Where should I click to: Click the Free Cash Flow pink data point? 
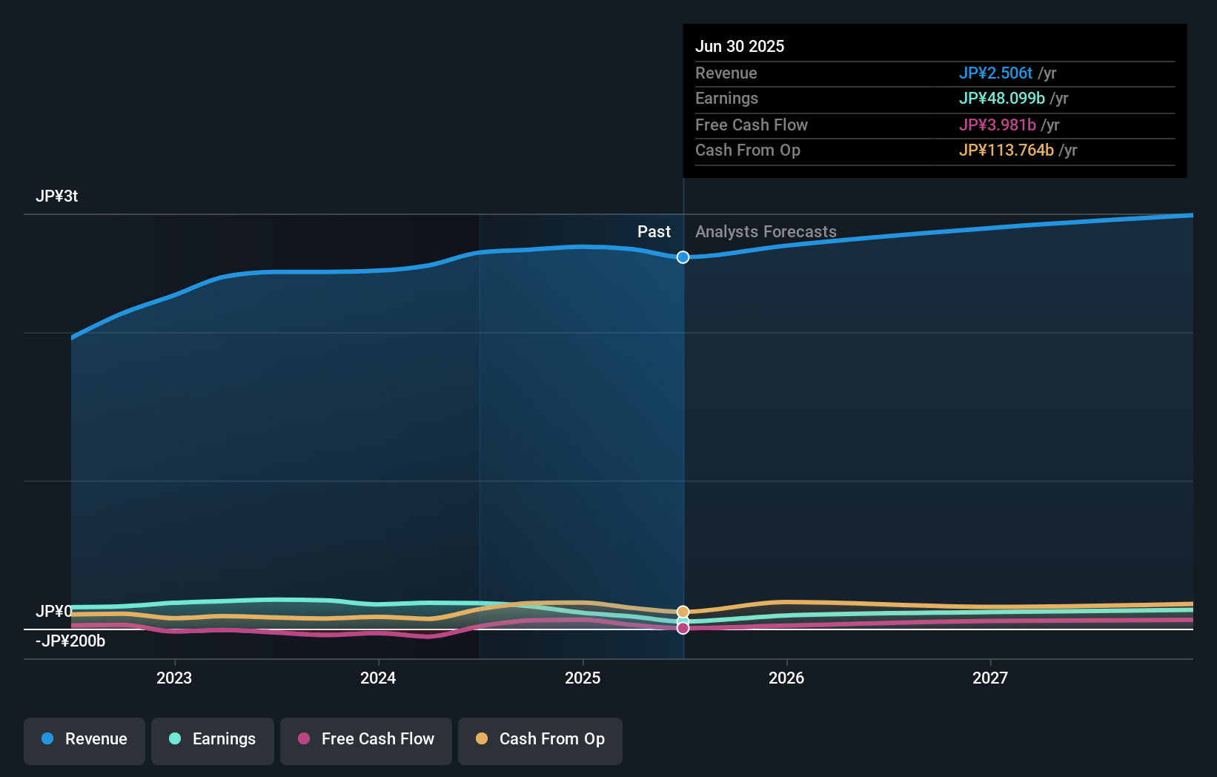(x=683, y=628)
